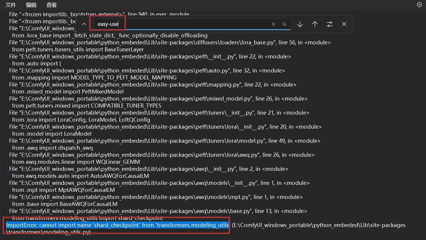The width and height of the screenshot is (426, 240).
Task: Click line 'from peft.tuners.mixed import COMPATIBLE_TUNER_TYPES'
Action: [87, 106]
